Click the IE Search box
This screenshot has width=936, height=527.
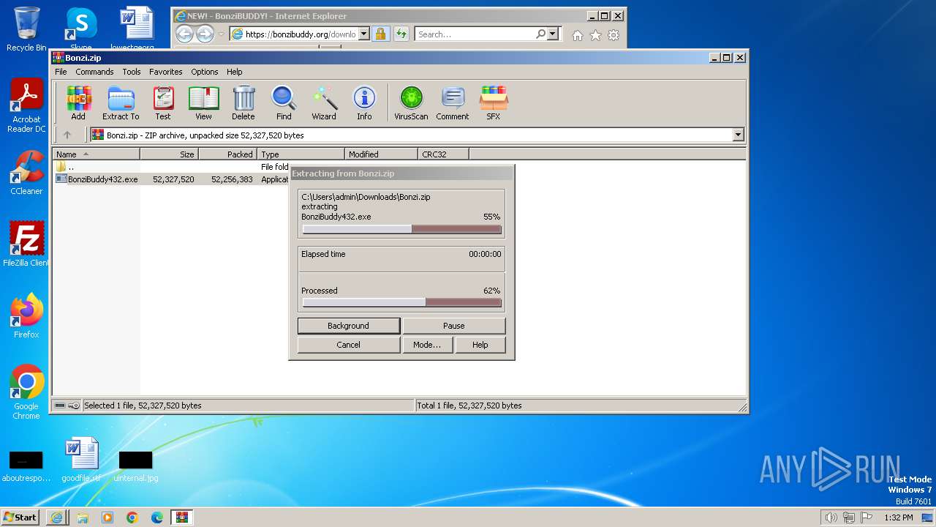pos(475,34)
